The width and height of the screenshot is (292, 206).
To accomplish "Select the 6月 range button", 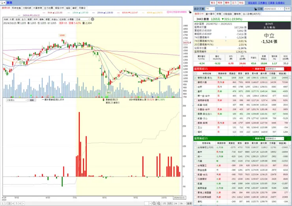I will coord(170,203).
